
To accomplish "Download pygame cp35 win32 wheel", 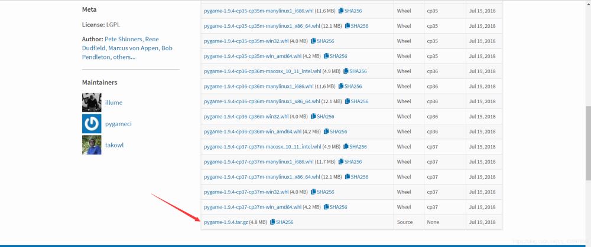I will click(x=246, y=41).
